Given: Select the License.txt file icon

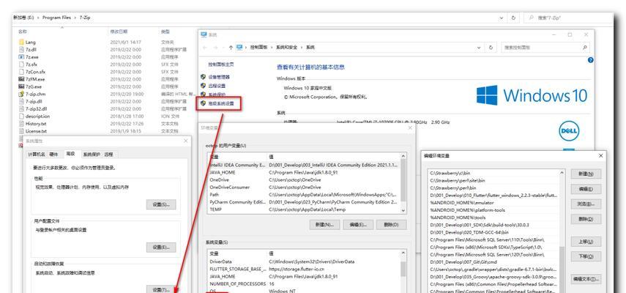Looking at the screenshot, I should (x=21, y=131).
